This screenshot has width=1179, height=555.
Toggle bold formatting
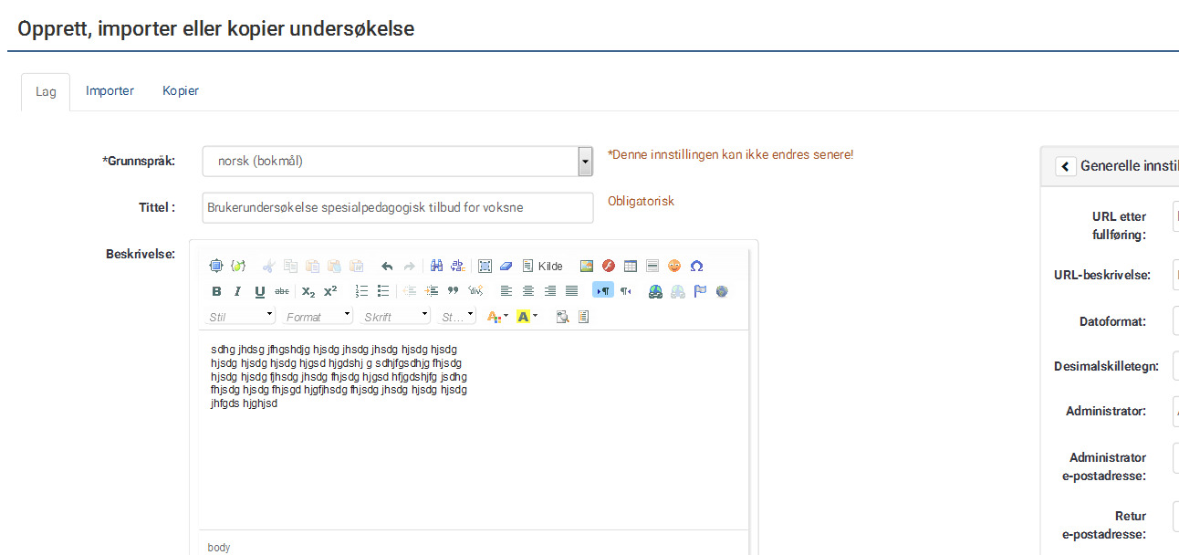point(216,291)
